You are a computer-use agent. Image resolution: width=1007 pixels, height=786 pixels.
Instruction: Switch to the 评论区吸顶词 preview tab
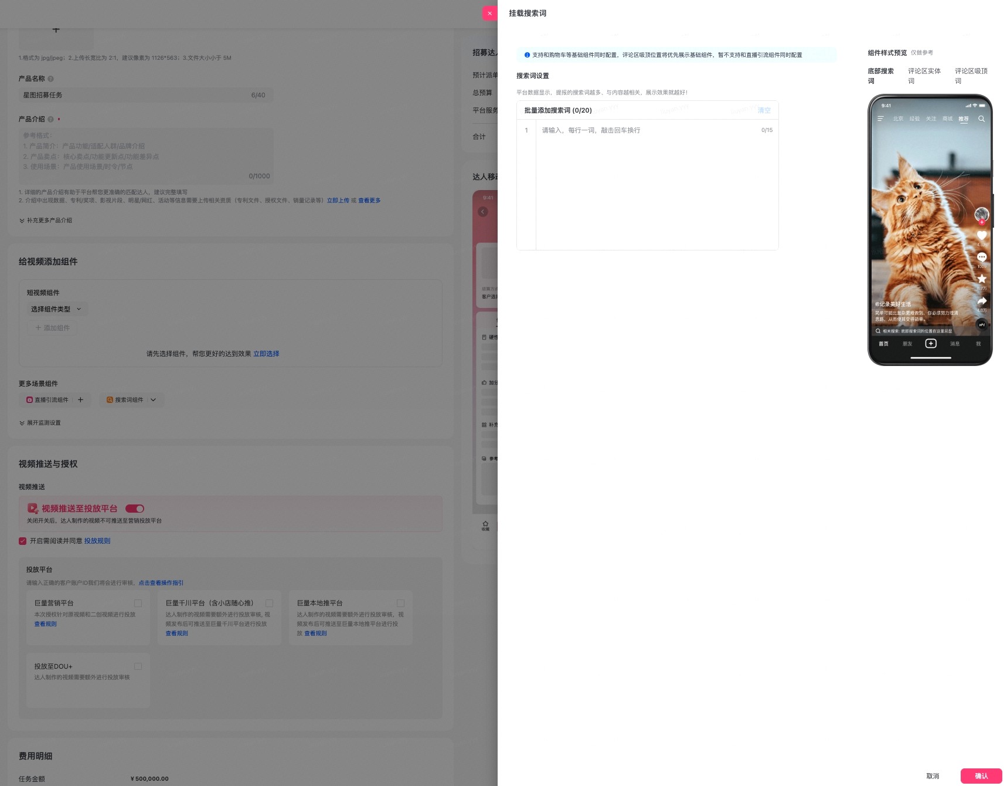pos(971,76)
